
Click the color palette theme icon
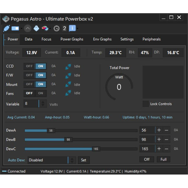45,29
